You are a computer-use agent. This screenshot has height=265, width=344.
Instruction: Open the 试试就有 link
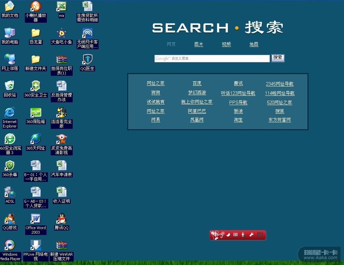pos(155,102)
